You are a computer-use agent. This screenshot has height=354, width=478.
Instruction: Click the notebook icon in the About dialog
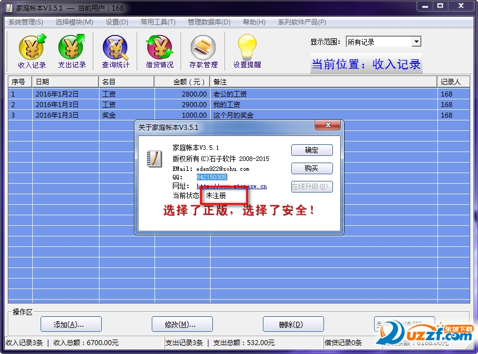click(x=155, y=159)
